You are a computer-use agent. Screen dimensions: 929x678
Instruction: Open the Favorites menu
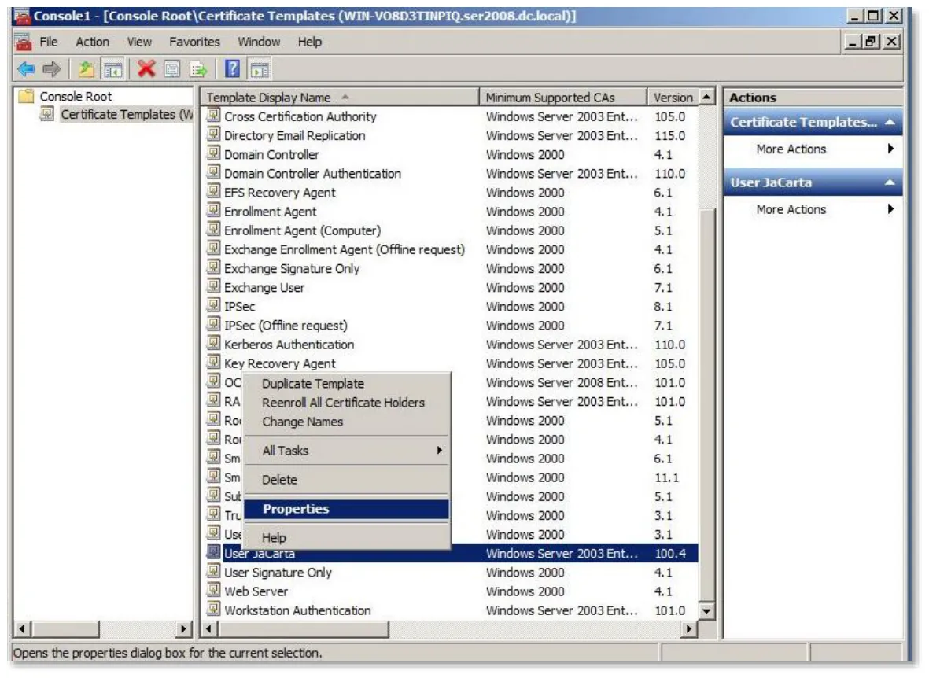[x=194, y=42]
